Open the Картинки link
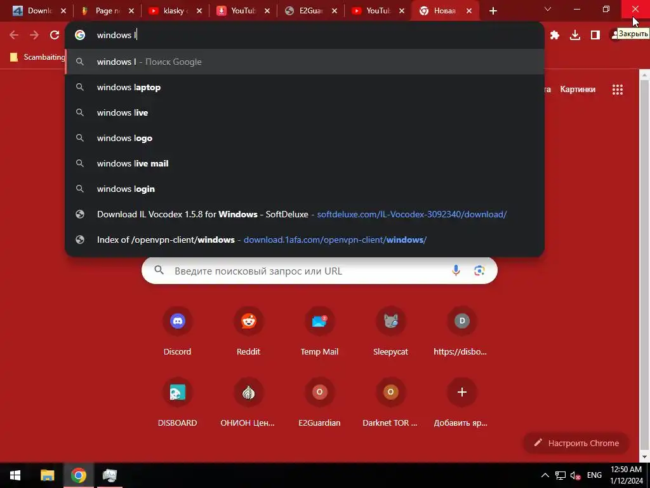The width and height of the screenshot is (650, 488). point(578,89)
